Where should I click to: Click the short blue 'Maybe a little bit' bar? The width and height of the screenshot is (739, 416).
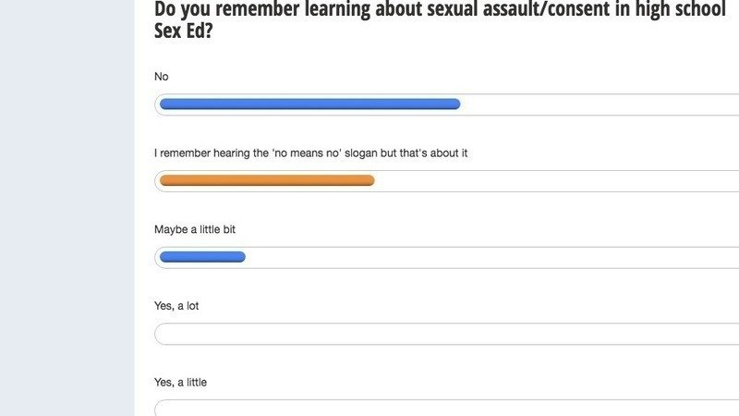tap(202, 257)
